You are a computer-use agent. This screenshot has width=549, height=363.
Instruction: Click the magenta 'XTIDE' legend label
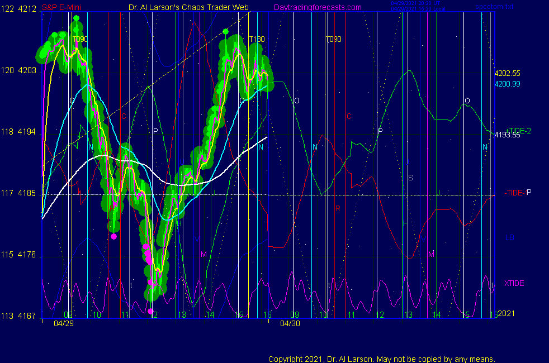[514, 283]
